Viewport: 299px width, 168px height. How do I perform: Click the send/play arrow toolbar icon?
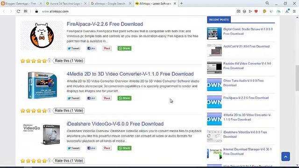(x=250, y=11)
